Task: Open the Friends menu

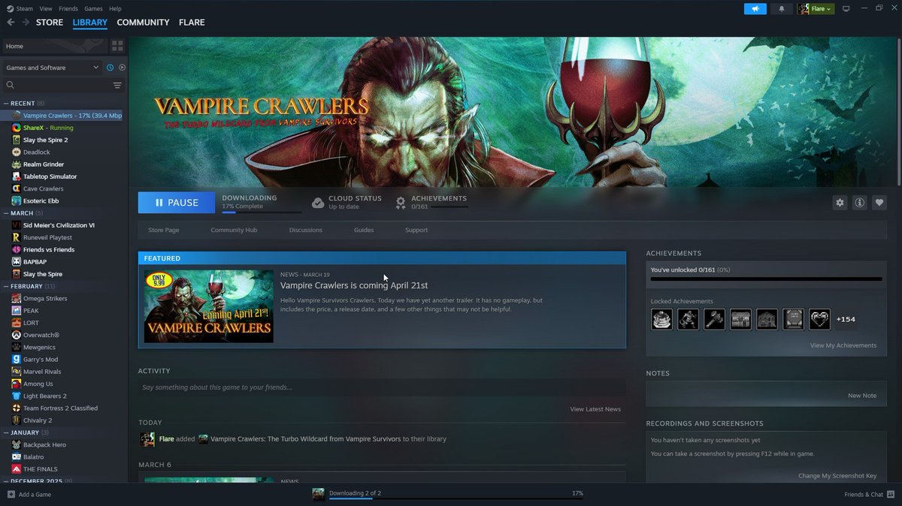Action: tap(68, 9)
